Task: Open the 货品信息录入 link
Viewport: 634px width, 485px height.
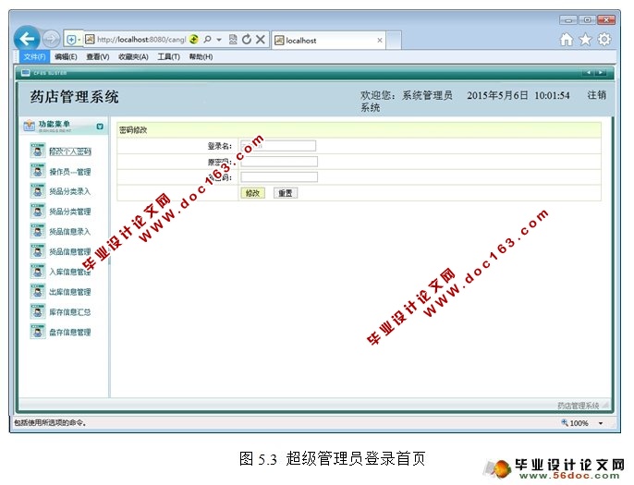Action: coord(70,232)
